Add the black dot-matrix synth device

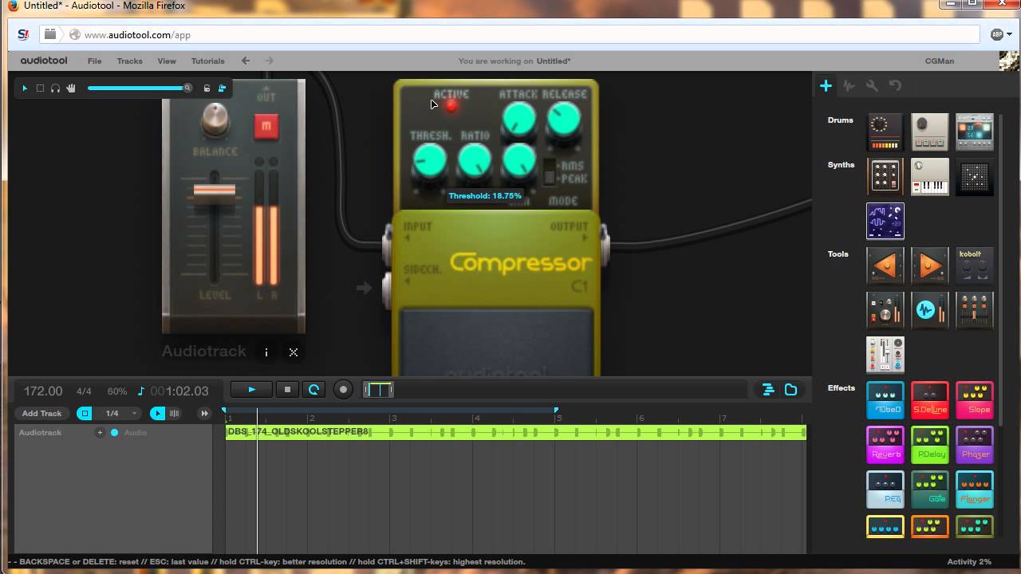[x=975, y=177]
